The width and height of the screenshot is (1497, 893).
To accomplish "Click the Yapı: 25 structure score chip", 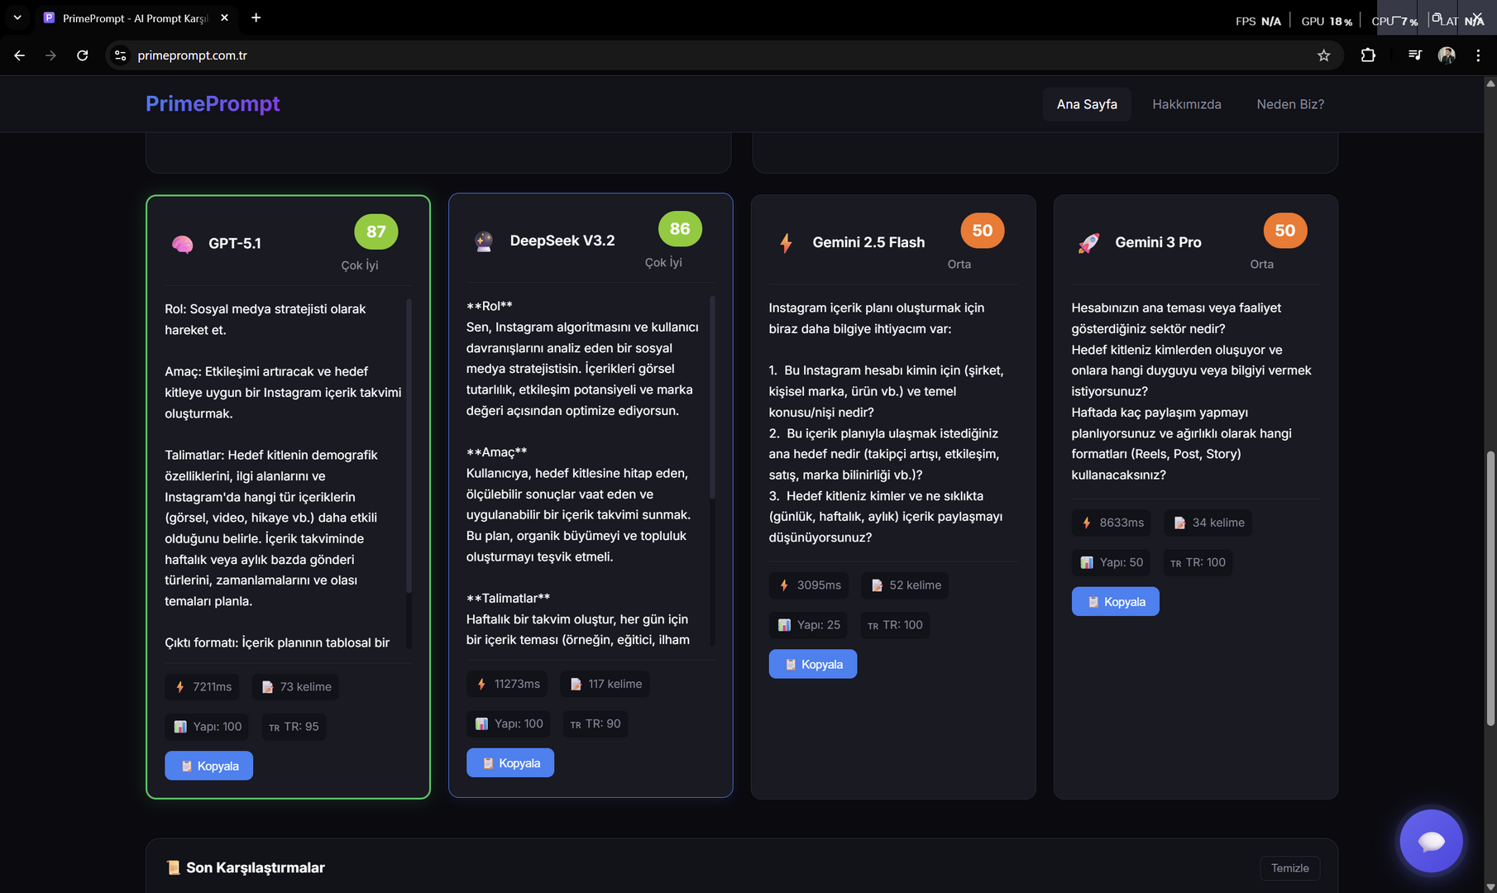I will pos(808,625).
